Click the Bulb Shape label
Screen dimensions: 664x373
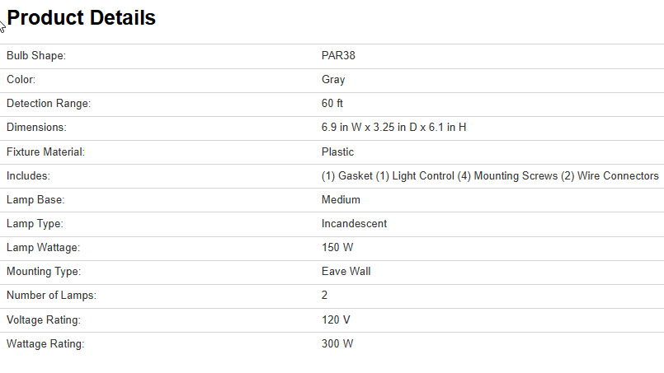tap(35, 56)
